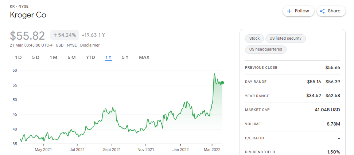354x155 pixels.
Task: Select the 1D time range tab
Action: 18,57
